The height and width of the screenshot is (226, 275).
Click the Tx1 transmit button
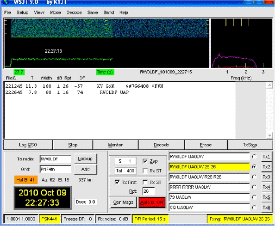pos(266,157)
